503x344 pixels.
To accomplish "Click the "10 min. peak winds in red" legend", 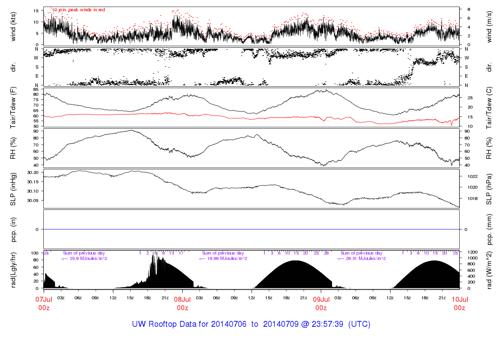I will (78, 10).
